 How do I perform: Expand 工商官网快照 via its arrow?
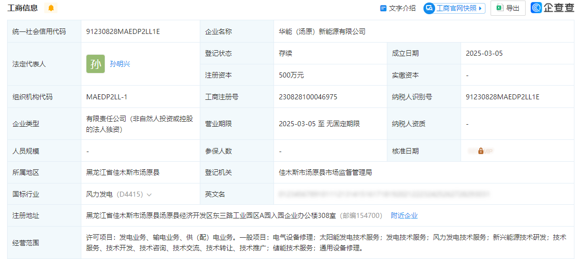480,8
